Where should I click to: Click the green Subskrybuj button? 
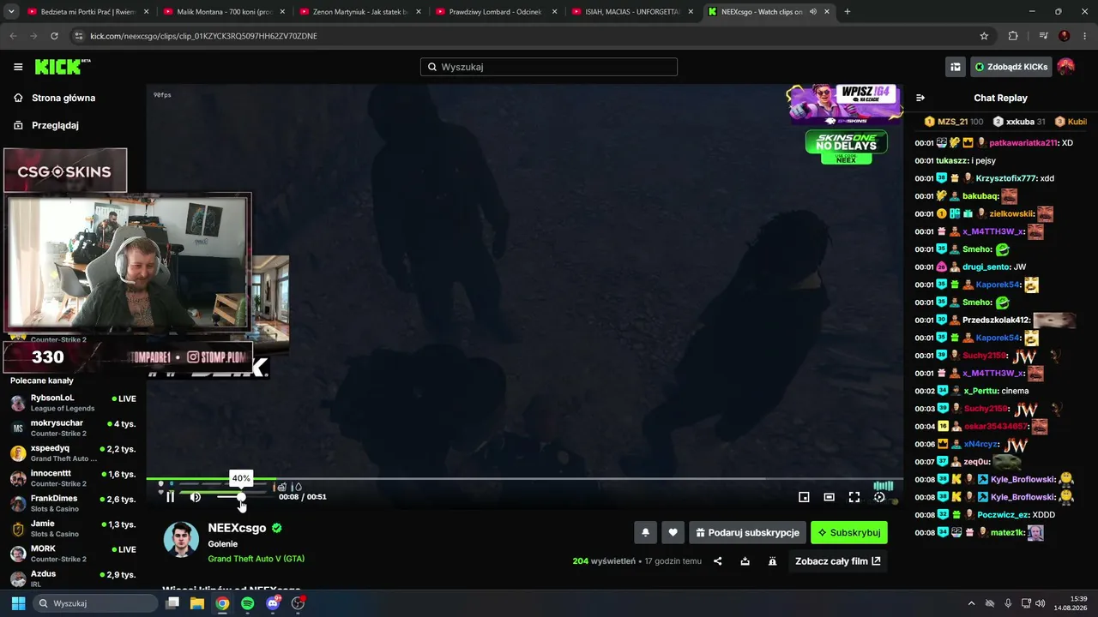tap(849, 533)
